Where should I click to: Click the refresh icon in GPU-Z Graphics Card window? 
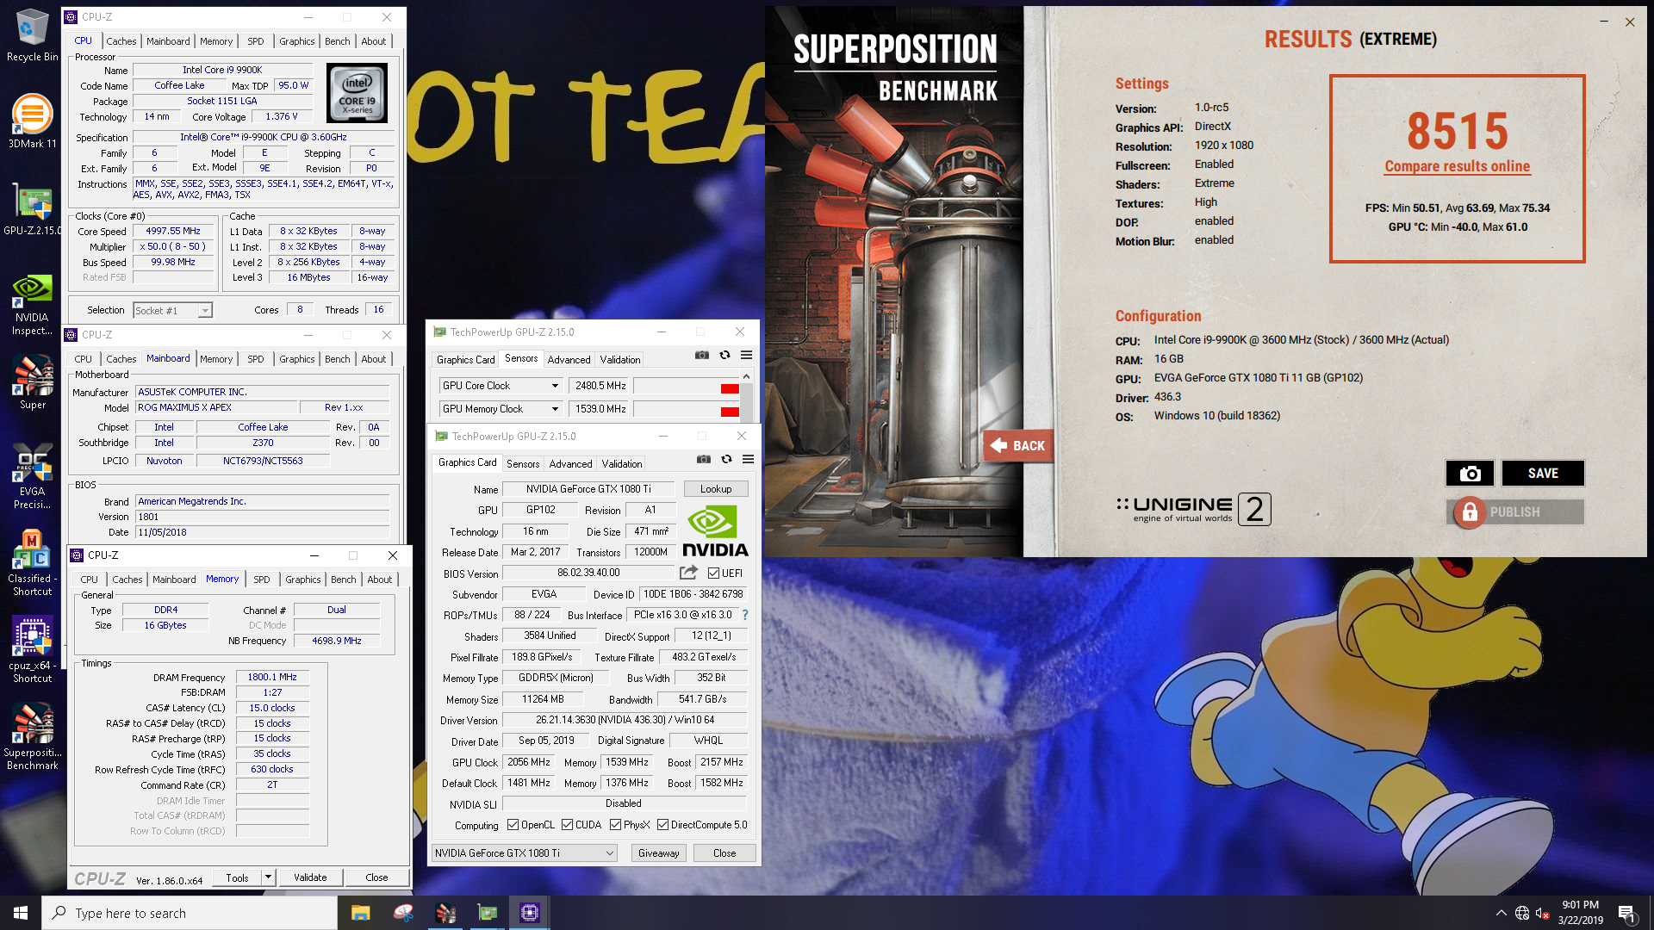coord(726,459)
